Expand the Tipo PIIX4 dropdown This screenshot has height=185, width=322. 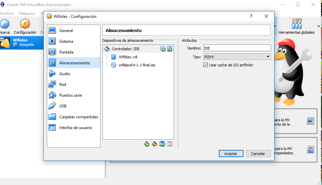237,57
